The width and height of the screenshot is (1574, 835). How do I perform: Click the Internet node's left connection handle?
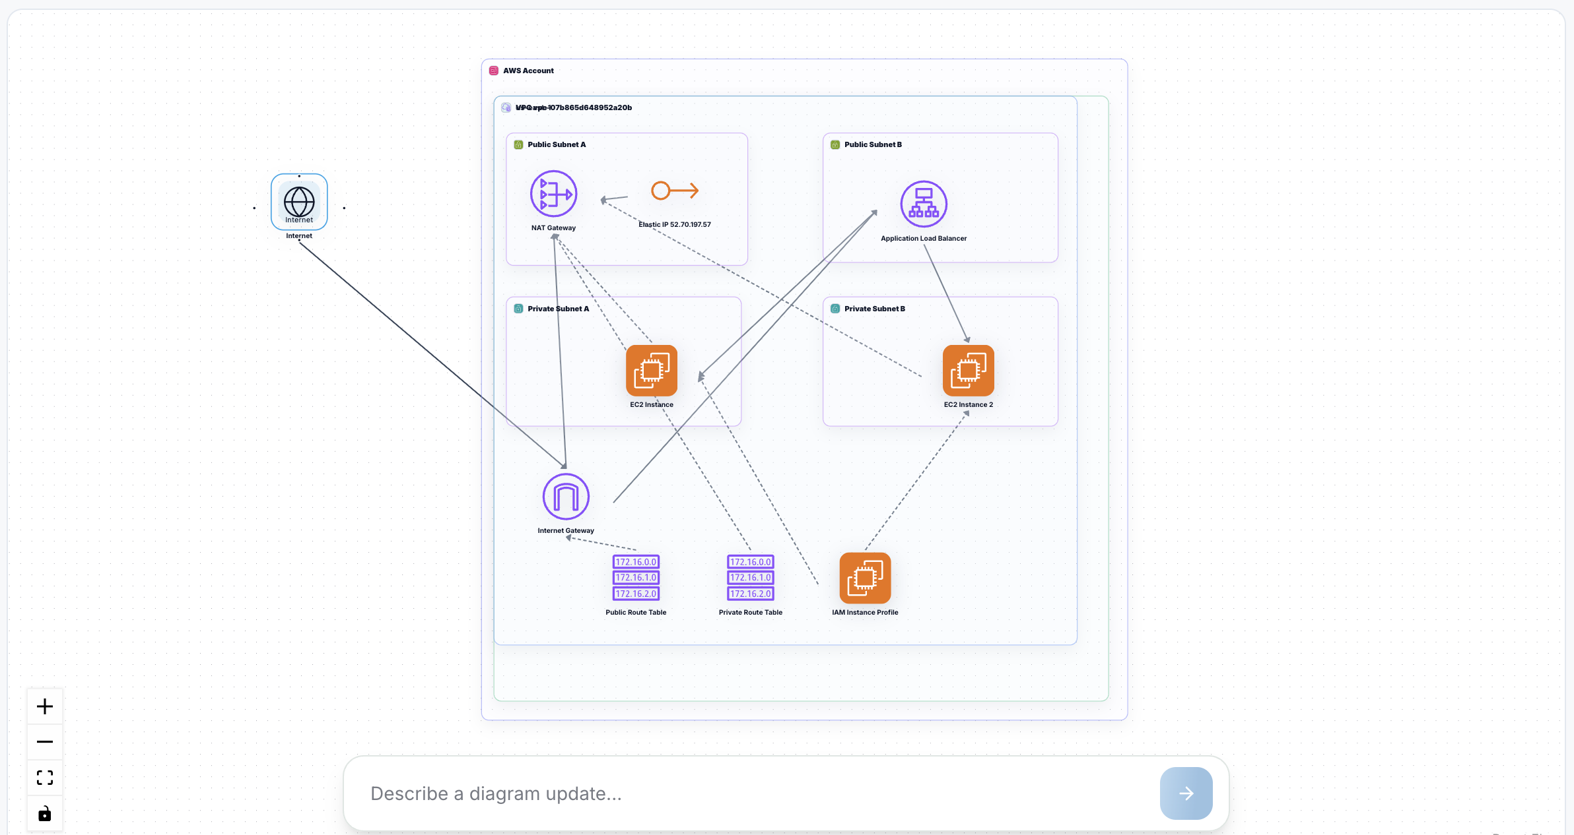click(x=254, y=208)
